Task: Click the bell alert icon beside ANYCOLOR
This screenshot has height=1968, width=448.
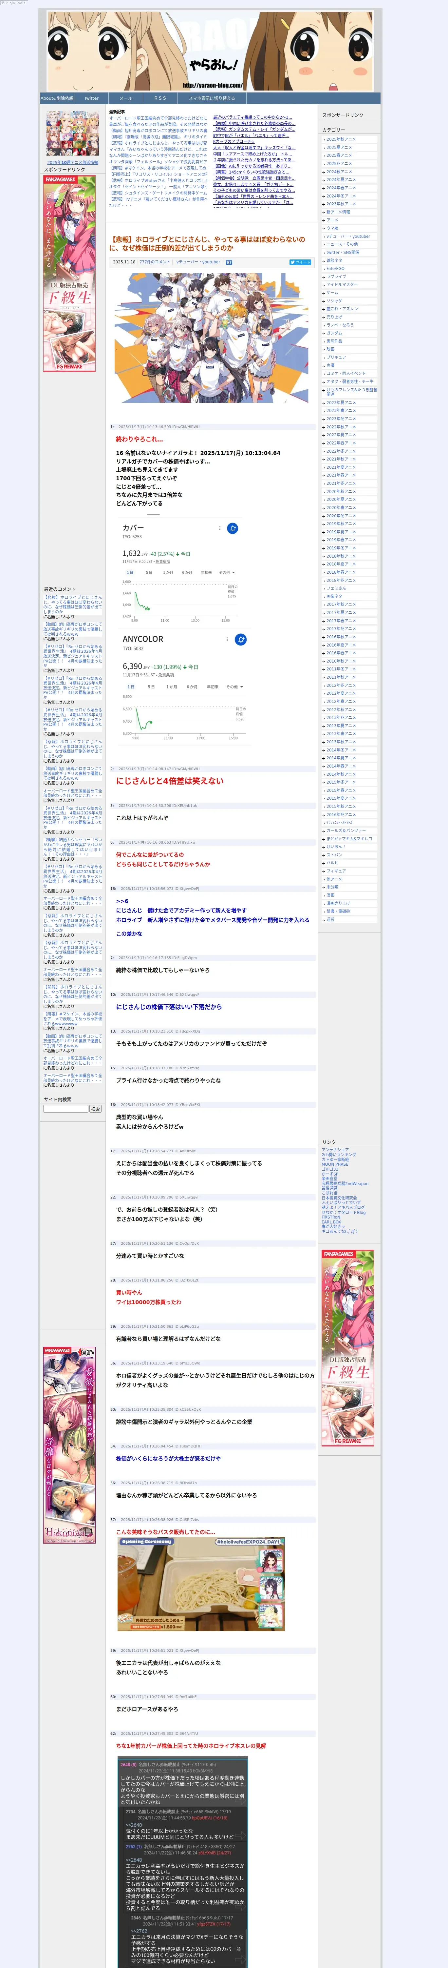Action: coord(240,640)
